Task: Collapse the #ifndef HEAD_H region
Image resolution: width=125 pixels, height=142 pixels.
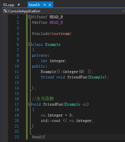Action: pos(30,17)
